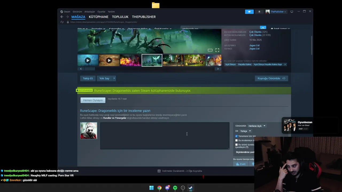Open the folder icon on the desktop
The height and width of the screenshot is (192, 342).
click(x=156, y=5)
